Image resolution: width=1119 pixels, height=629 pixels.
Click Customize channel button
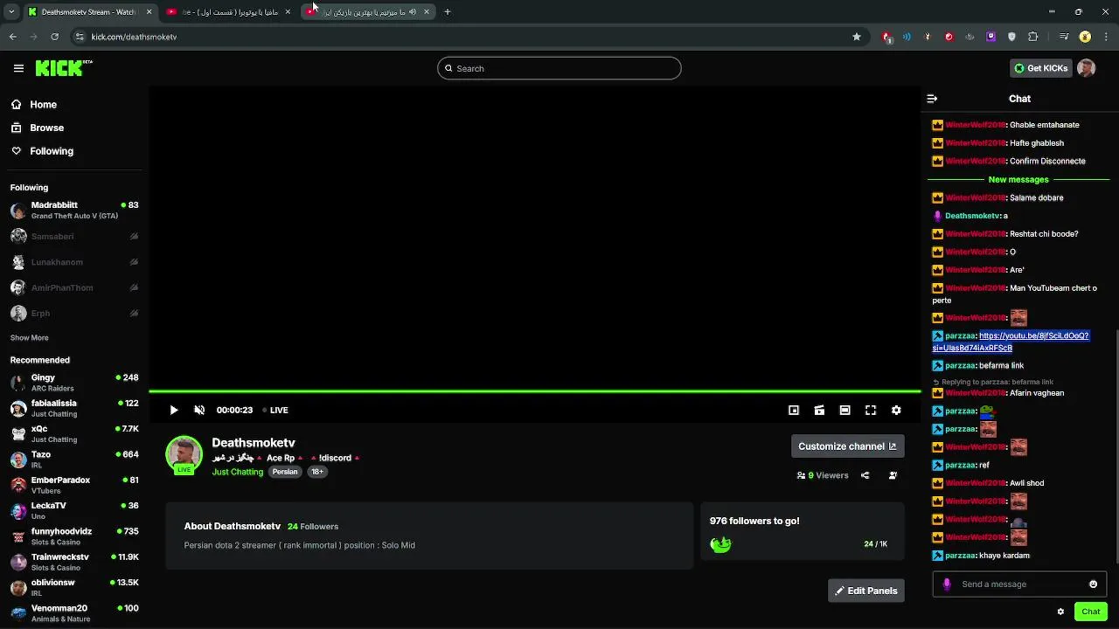847,446
